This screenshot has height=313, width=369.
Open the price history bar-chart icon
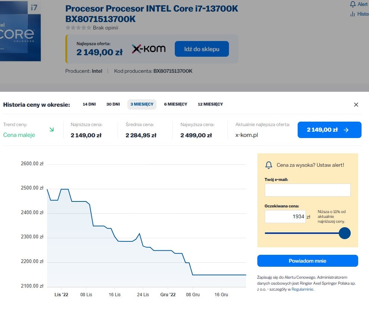(x=352, y=14)
